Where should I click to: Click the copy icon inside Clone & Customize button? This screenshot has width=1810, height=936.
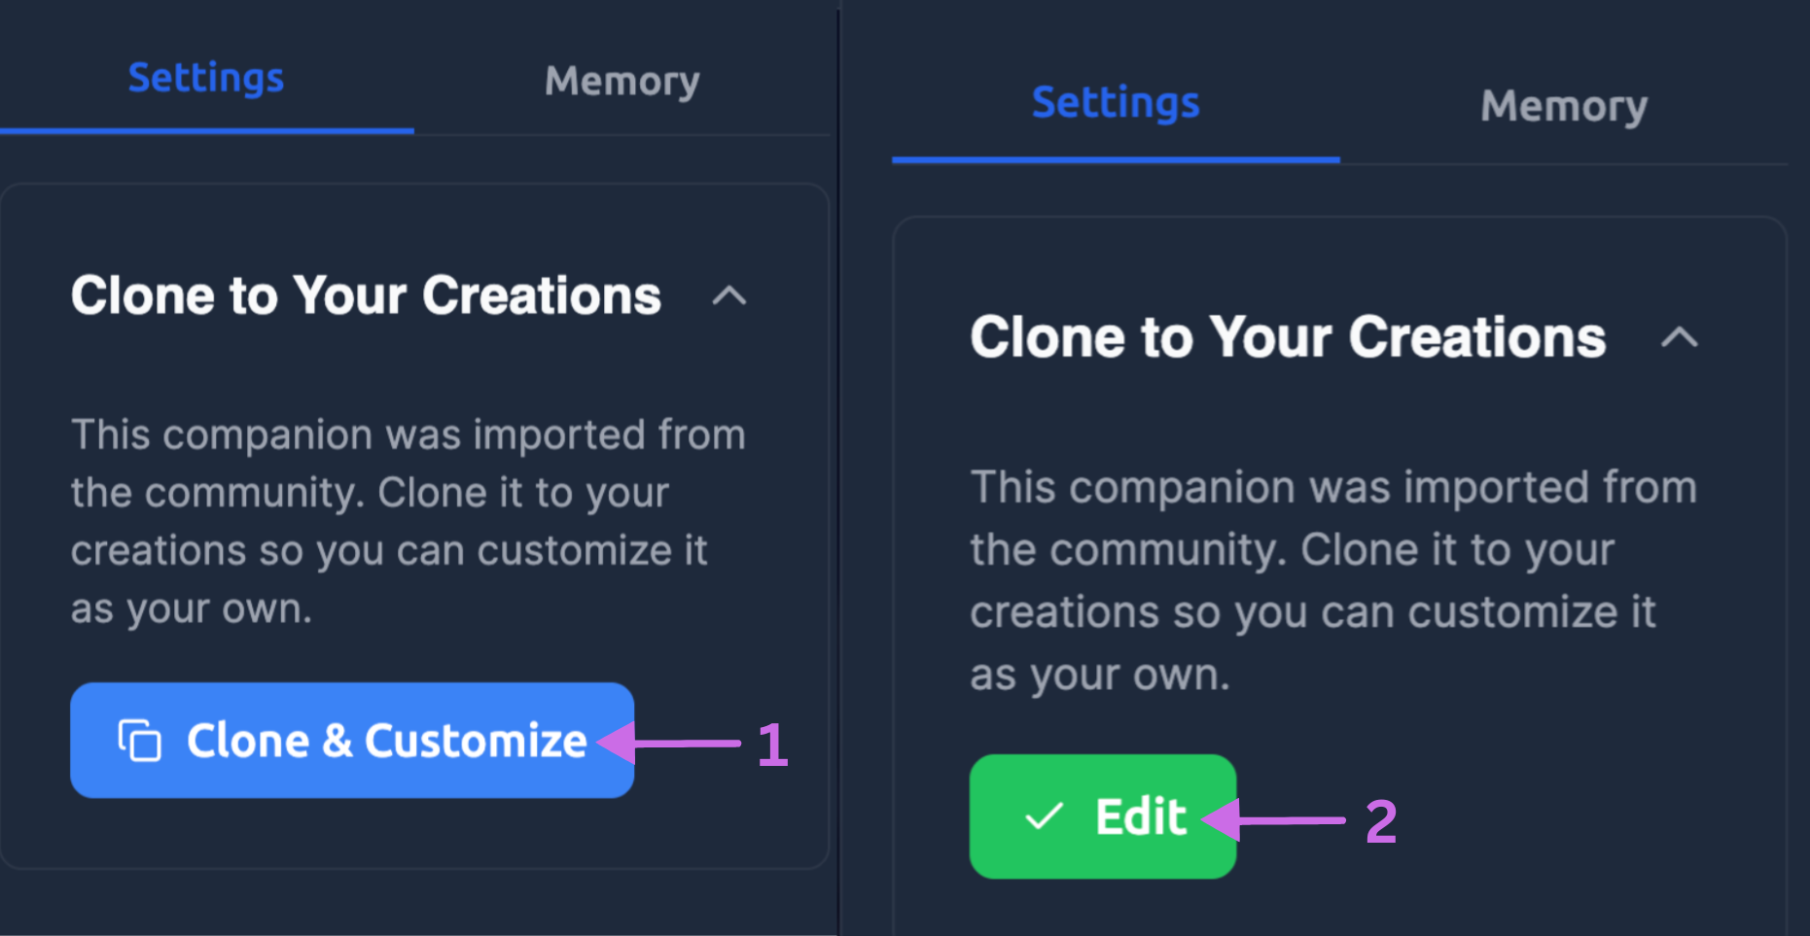point(139,740)
